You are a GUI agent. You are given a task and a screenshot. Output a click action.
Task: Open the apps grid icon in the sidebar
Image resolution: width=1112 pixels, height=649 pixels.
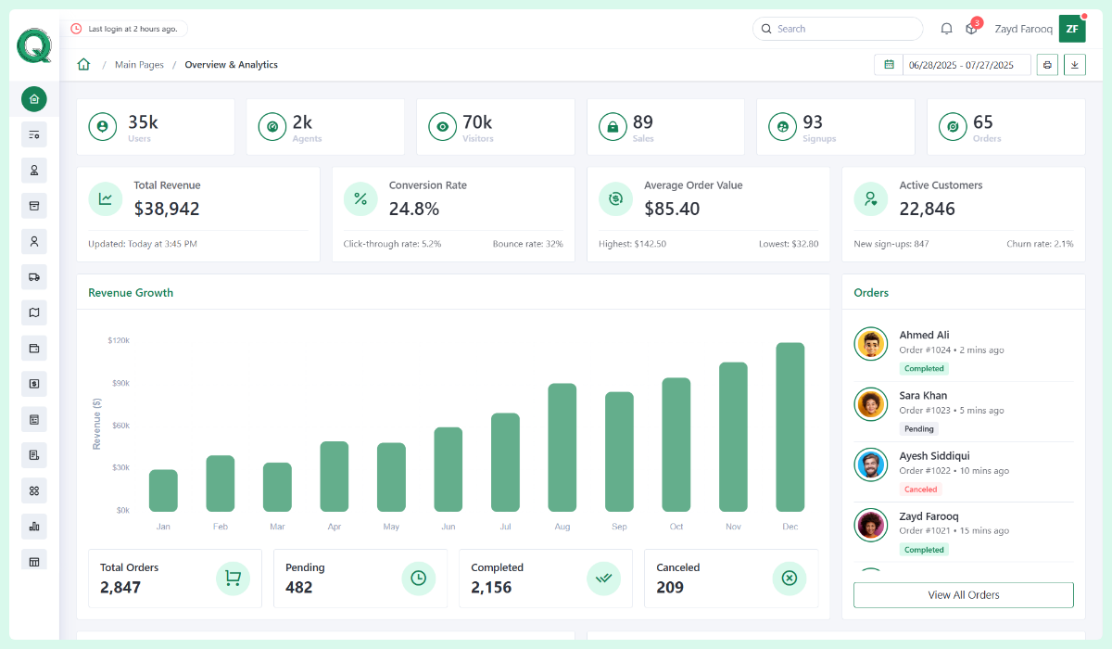[33, 490]
